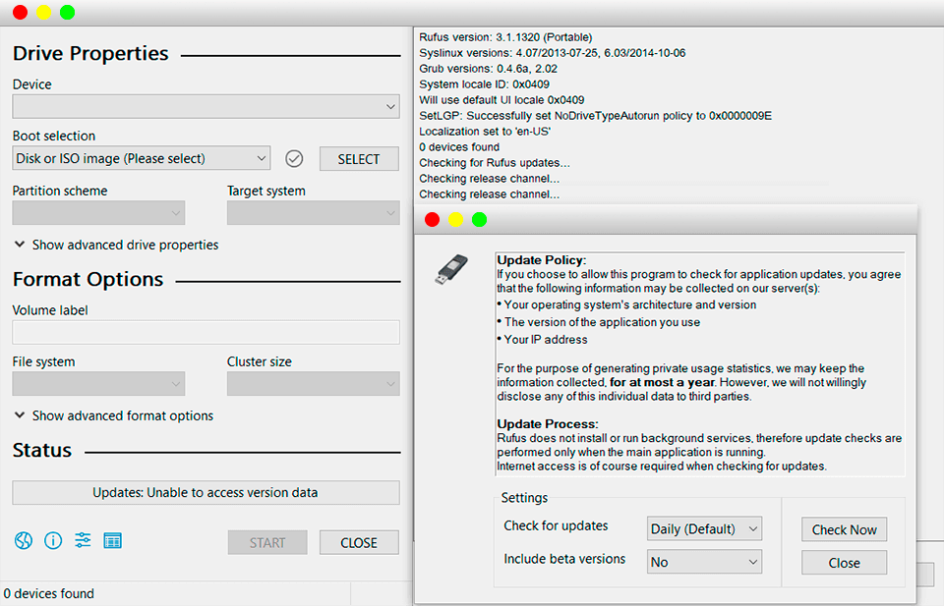Open the Boot selection dropdown
Viewport: 944px width, 606px height.
click(x=142, y=158)
